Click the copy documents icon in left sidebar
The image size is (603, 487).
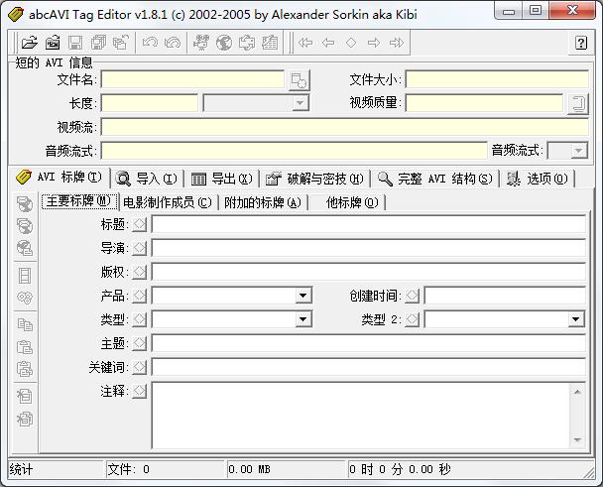pos(25,325)
